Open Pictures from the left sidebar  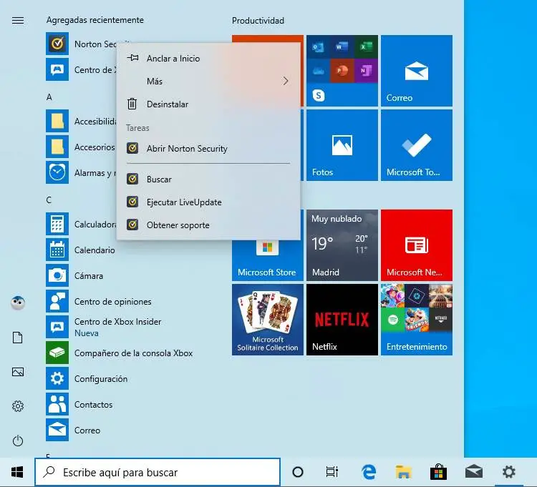[x=18, y=372]
